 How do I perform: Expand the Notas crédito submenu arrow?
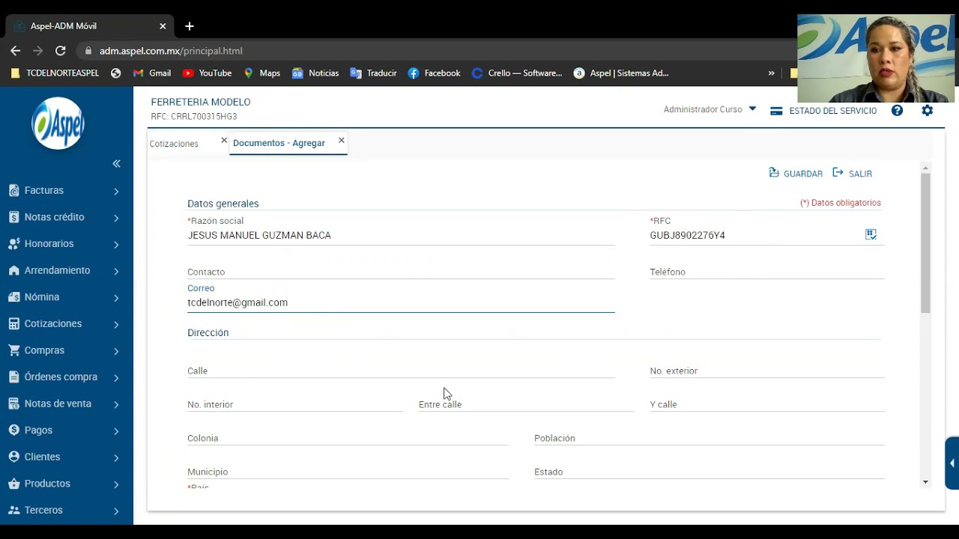tap(116, 218)
